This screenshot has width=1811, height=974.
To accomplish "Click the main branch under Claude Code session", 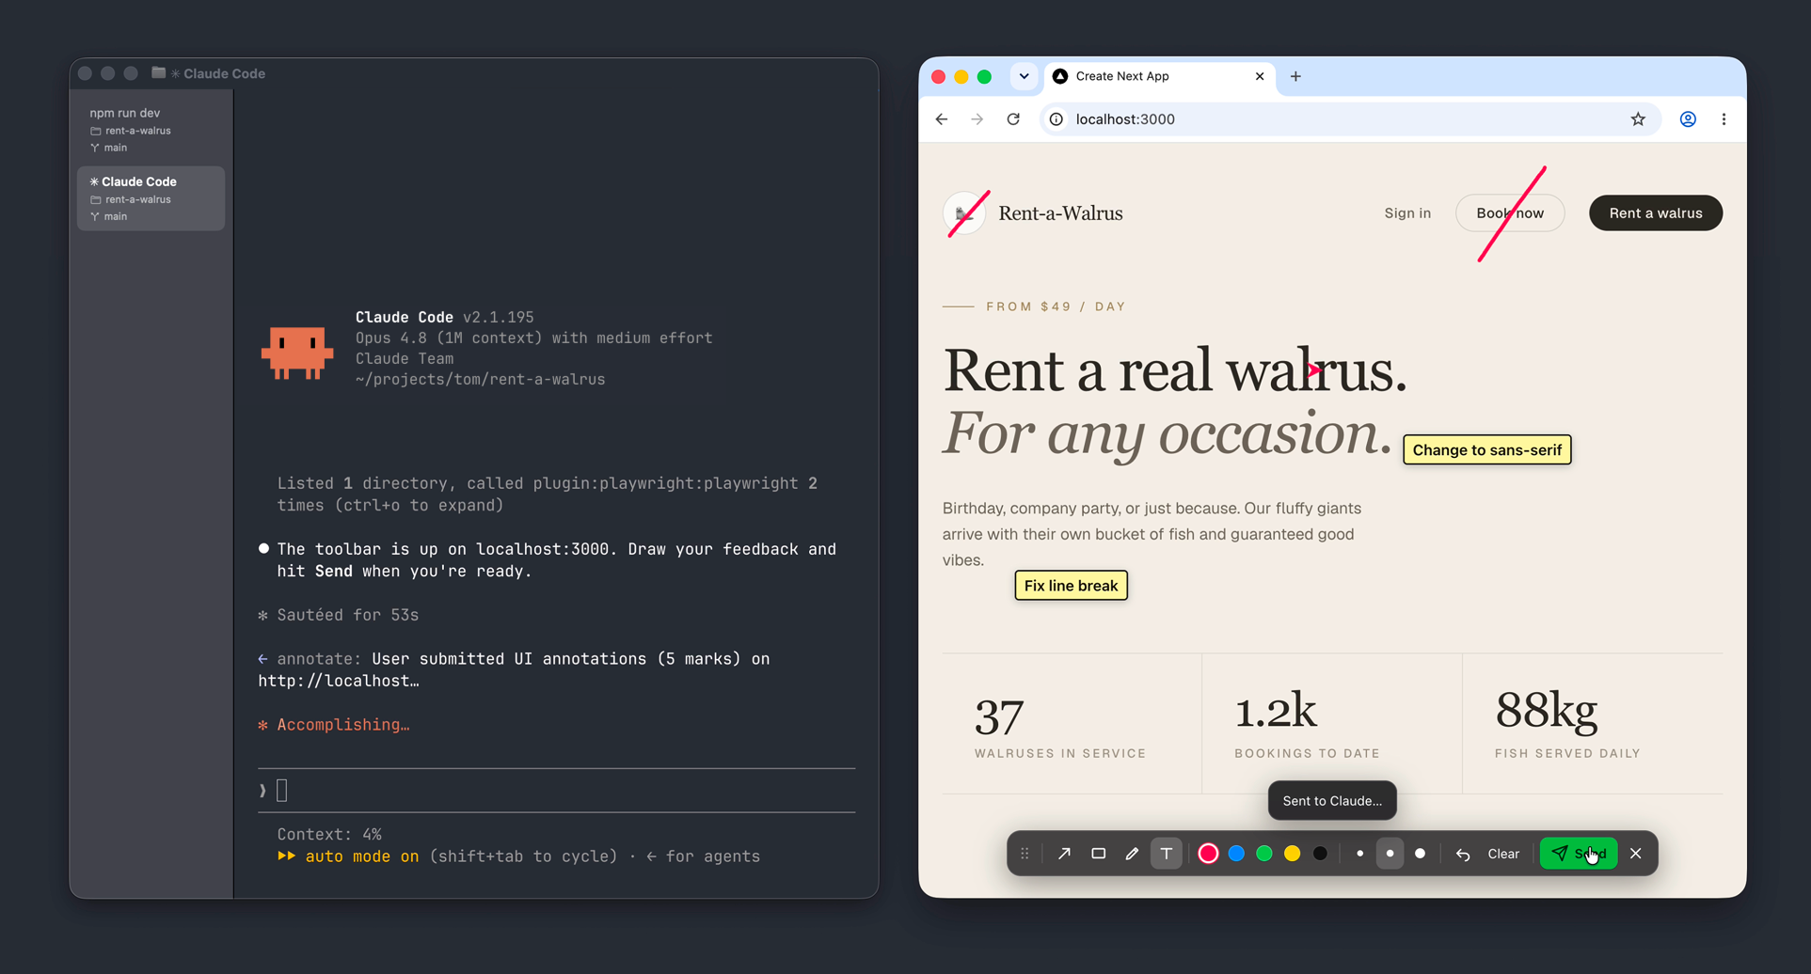I will [x=108, y=216].
